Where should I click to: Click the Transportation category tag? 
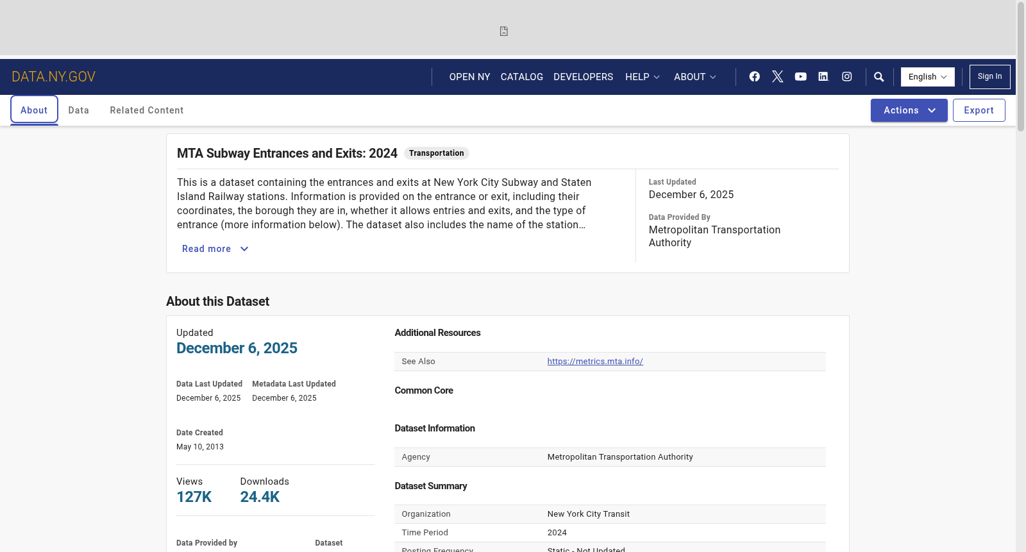pos(437,153)
